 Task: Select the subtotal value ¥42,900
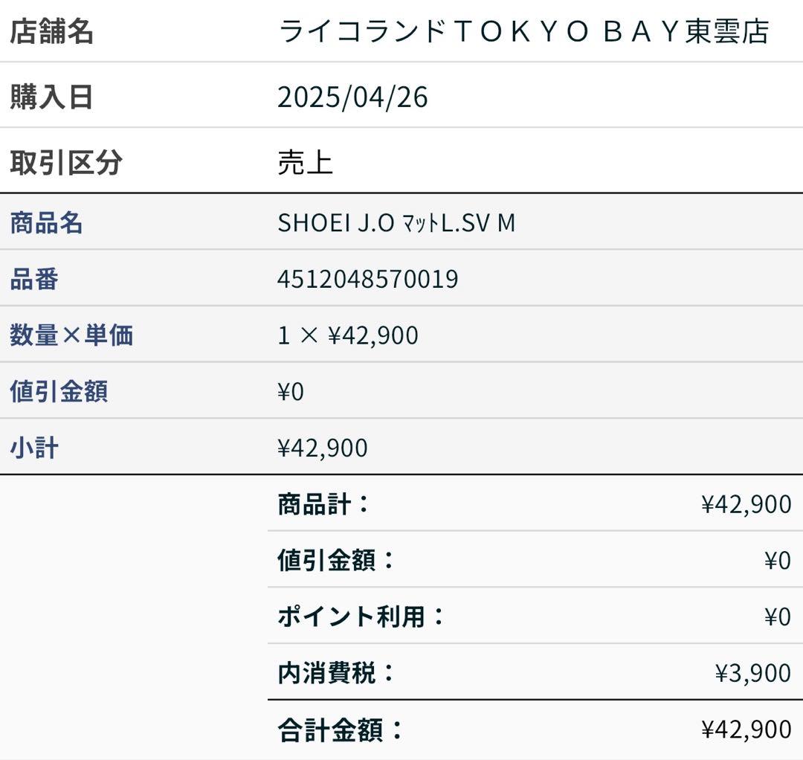tap(322, 448)
